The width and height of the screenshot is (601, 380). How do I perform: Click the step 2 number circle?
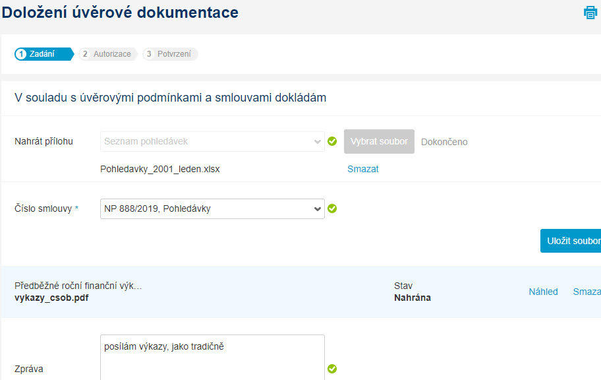click(x=85, y=54)
